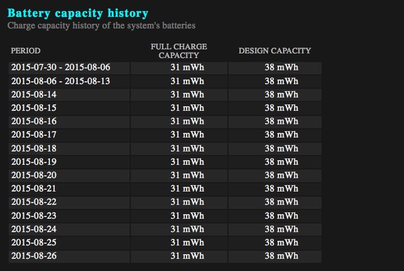
Task: Click the 2015-08-19 date entry
Action: point(34,161)
